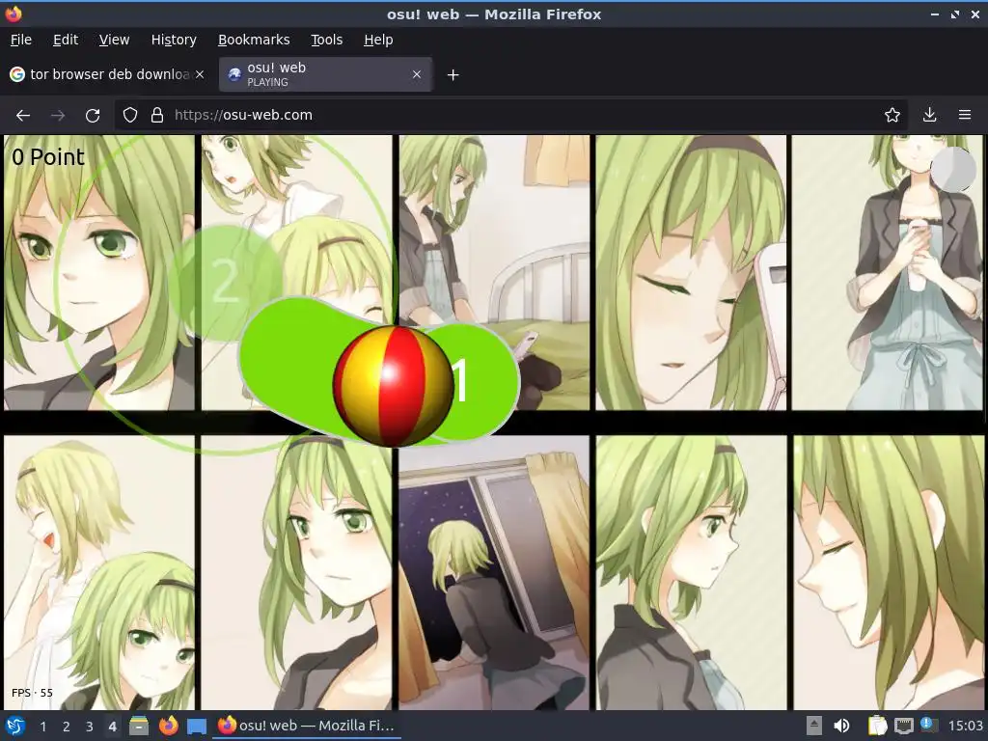Reload the current page
This screenshot has height=741, width=988.
click(93, 116)
